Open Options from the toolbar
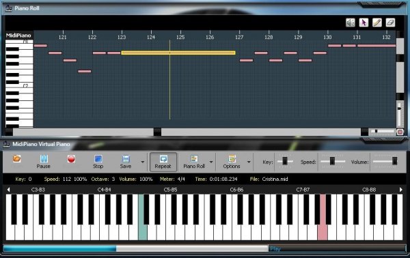410x258 pixels. click(232, 162)
